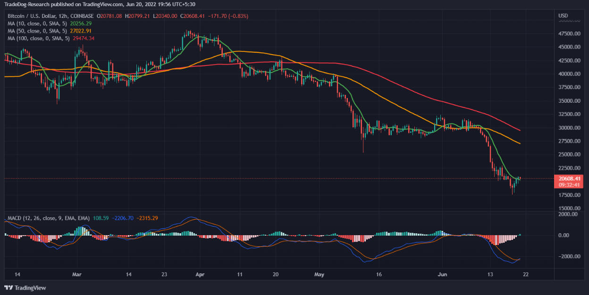The width and height of the screenshot is (589, 295).
Task: Click the 35000.00 price axis label
Action: tap(569, 101)
